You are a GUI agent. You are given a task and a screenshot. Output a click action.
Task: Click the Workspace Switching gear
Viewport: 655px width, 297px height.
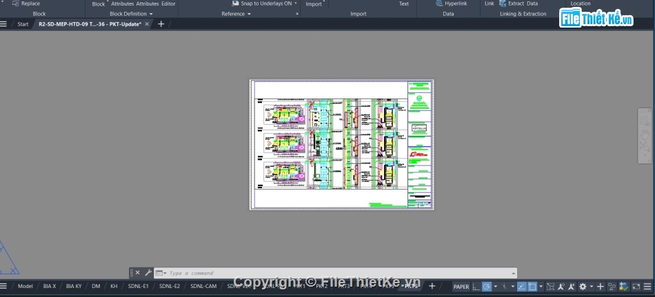coord(583,287)
